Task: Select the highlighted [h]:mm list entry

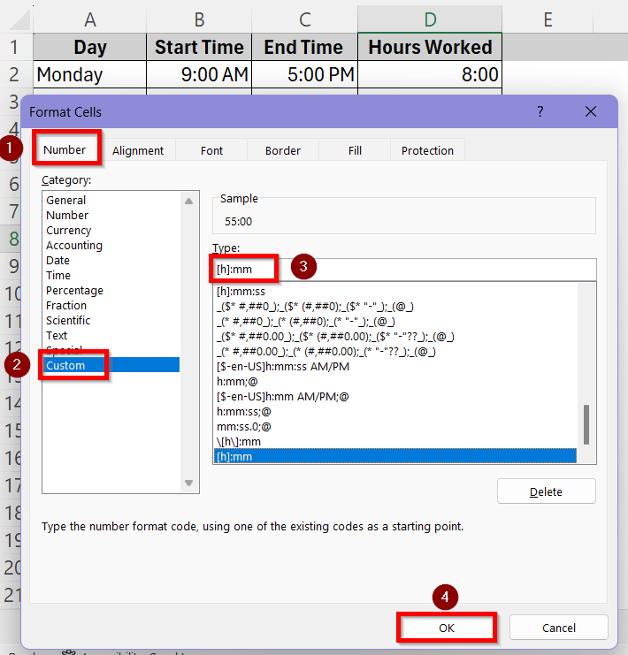Action: click(x=395, y=456)
